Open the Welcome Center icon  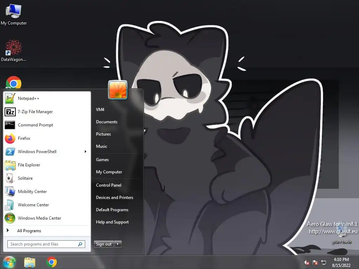10,205
